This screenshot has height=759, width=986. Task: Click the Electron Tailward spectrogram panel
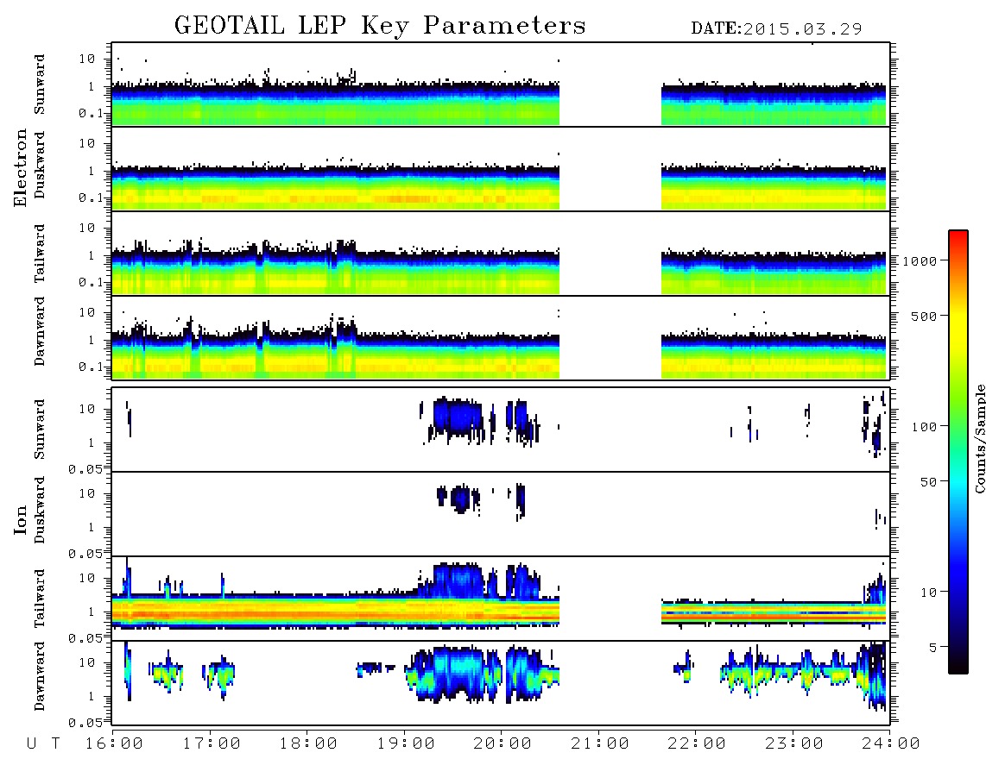(x=501, y=254)
